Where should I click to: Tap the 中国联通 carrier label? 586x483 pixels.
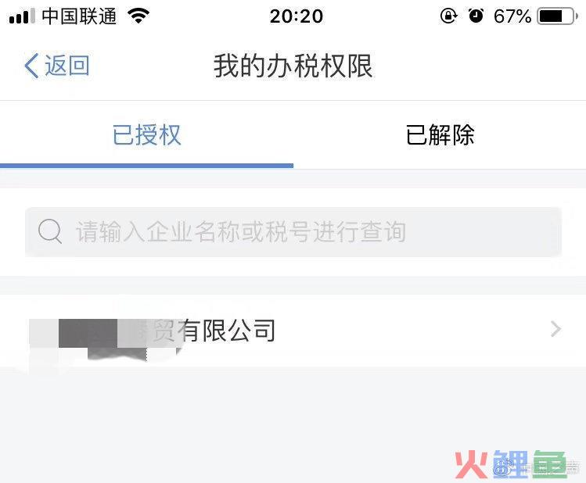[x=79, y=16]
